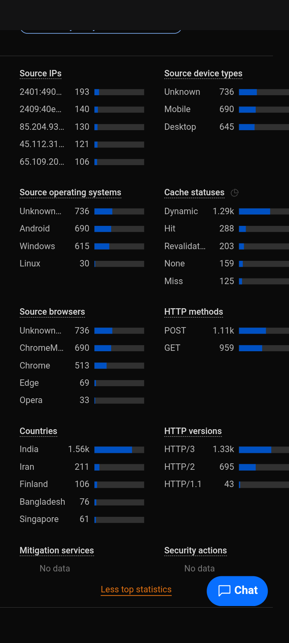Click the Dynamic cache status row
This screenshot has height=643, width=289.
181,211
